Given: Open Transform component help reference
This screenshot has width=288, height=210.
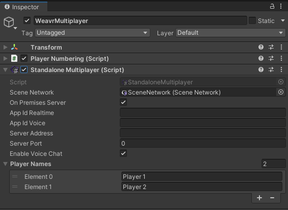Looking at the screenshot, I should point(261,47).
